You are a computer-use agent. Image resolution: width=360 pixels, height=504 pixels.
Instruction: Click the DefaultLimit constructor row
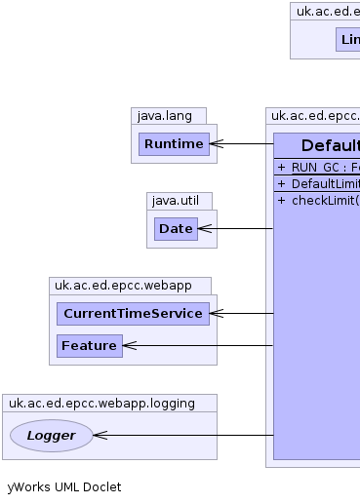317,184
